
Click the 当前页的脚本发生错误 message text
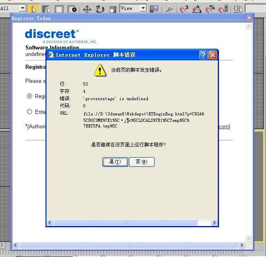[136, 70]
